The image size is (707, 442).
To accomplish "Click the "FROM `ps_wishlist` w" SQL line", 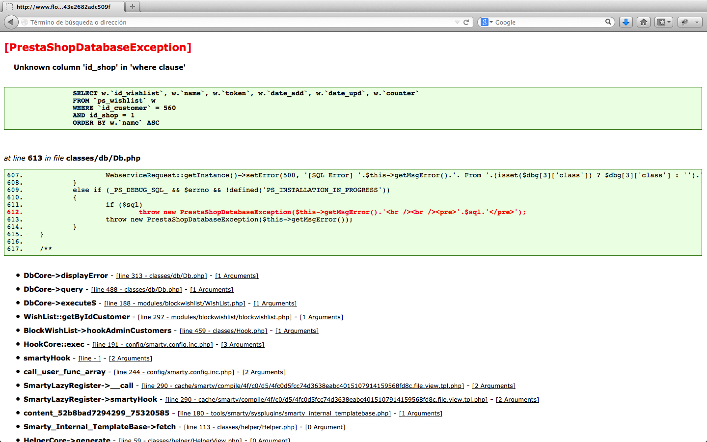I will [114, 101].
